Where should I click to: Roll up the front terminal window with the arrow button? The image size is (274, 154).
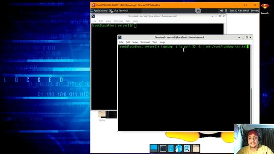[239, 37]
